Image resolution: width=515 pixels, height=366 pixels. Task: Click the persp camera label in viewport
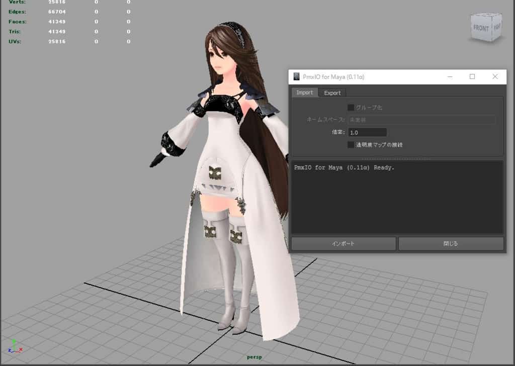[254, 357]
